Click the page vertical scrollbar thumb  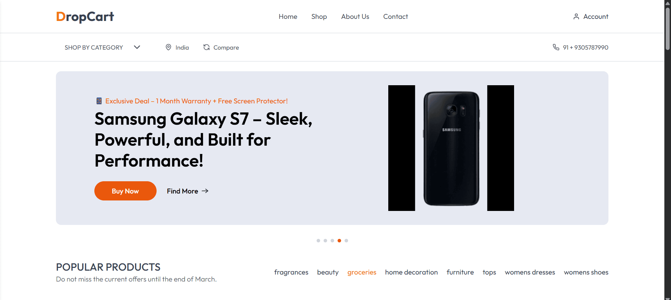[x=668, y=28]
